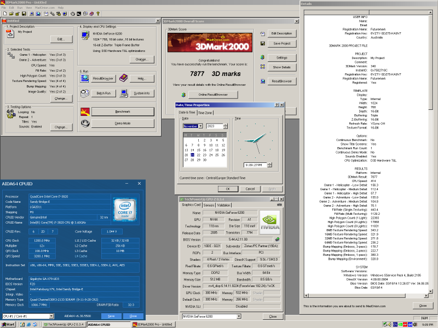Click the GPU-Z camera screenshot icon
The height and width of the screenshot is (328, 438).
(x=279, y=204)
